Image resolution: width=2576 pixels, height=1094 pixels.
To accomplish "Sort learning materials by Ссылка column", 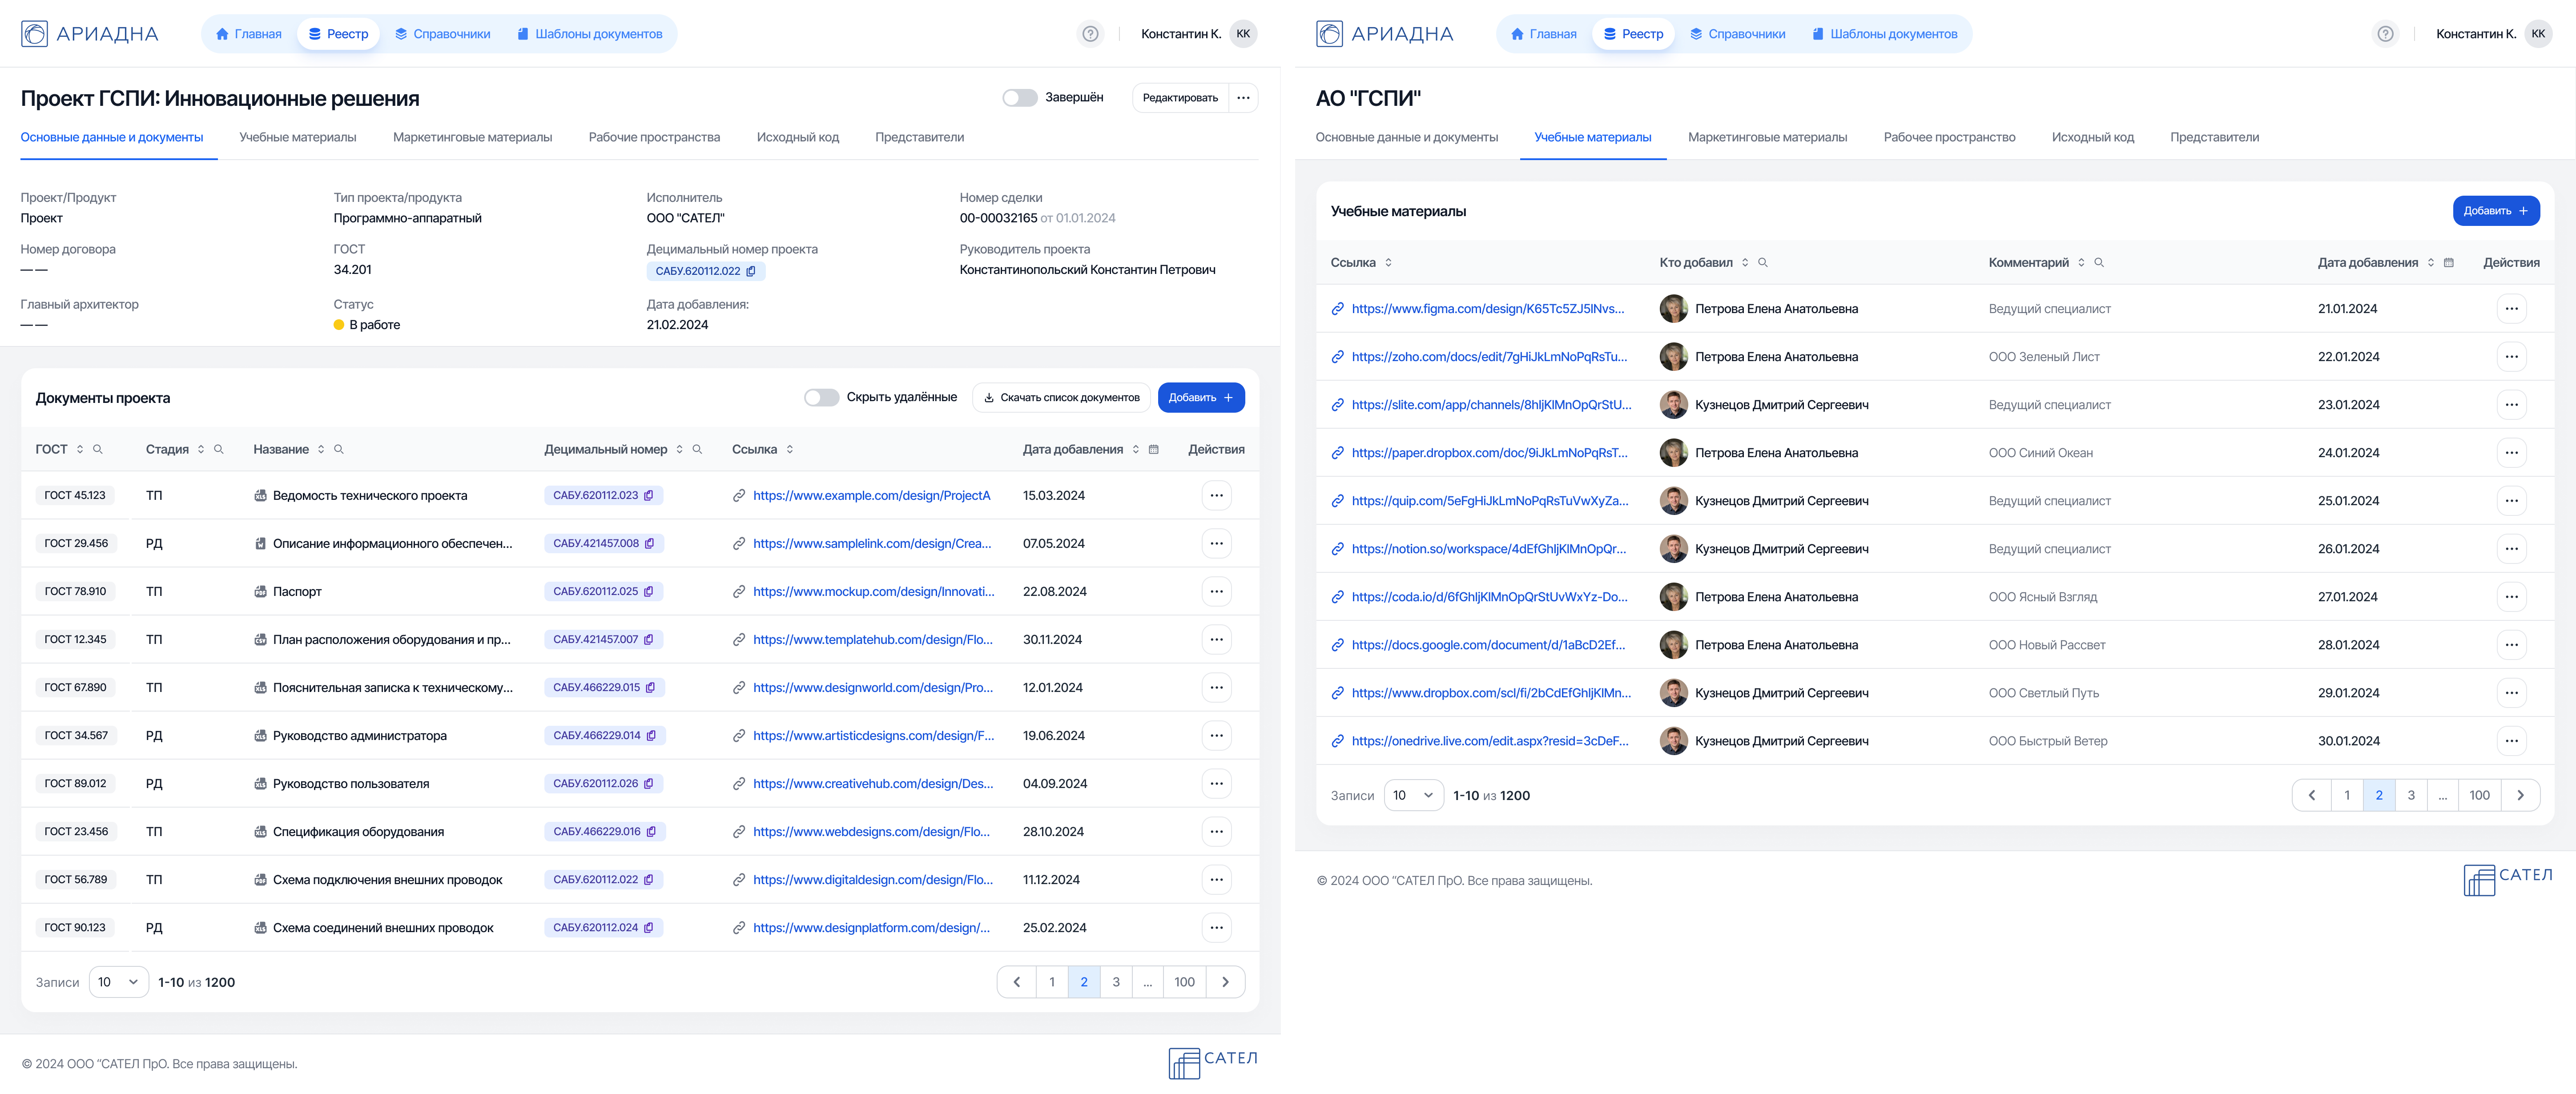I will [1388, 263].
